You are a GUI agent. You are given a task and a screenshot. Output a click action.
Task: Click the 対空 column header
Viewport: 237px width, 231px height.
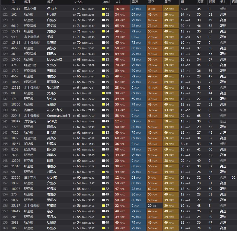[151, 2]
